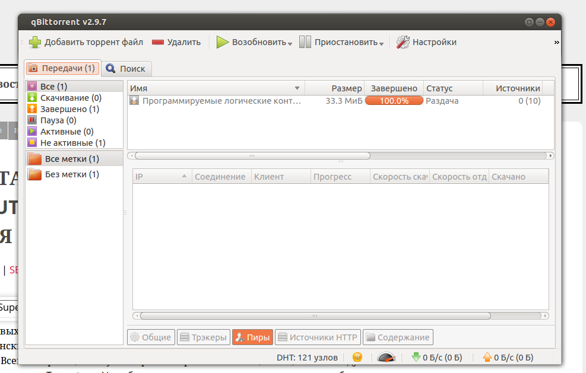The height and width of the screenshot is (373, 586).
Task: Sort by Завершено column header
Action: [394, 88]
